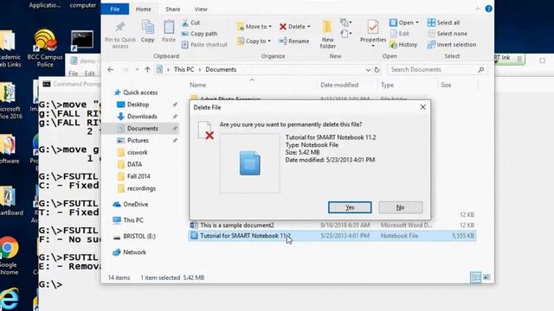This screenshot has width=554, height=311.
Task: Open Desktop in navigation pane
Action: click(x=138, y=105)
